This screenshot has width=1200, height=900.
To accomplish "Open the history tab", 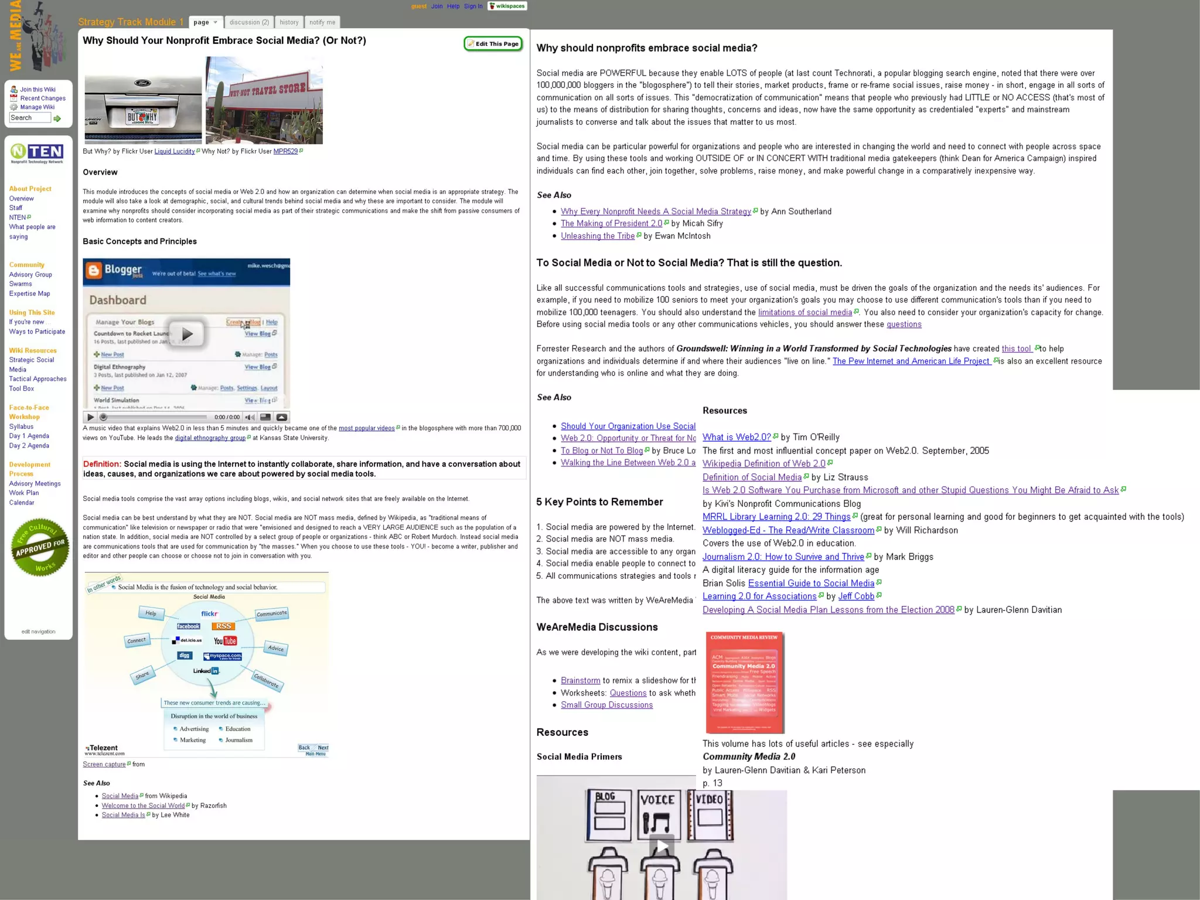I will [289, 22].
